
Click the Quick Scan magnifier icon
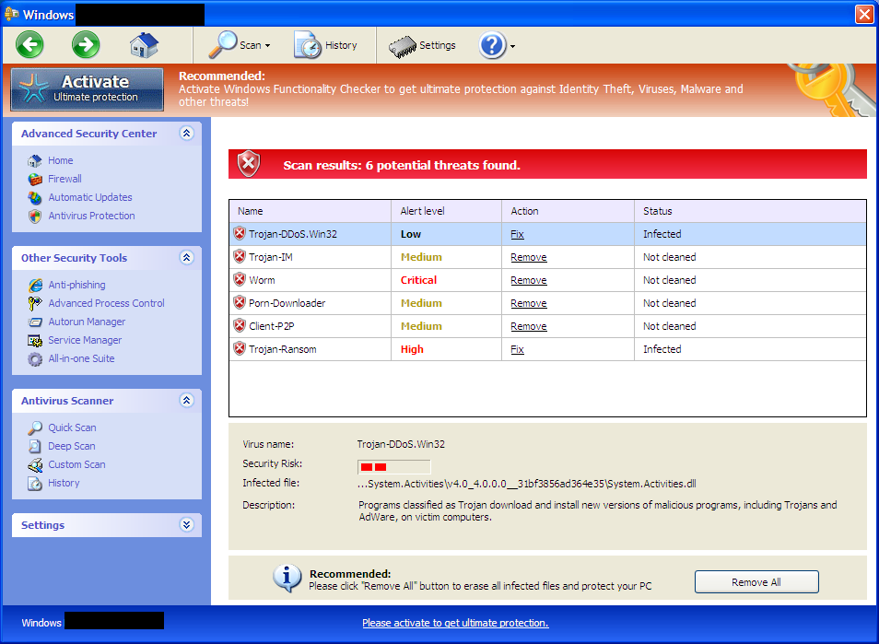click(x=35, y=427)
